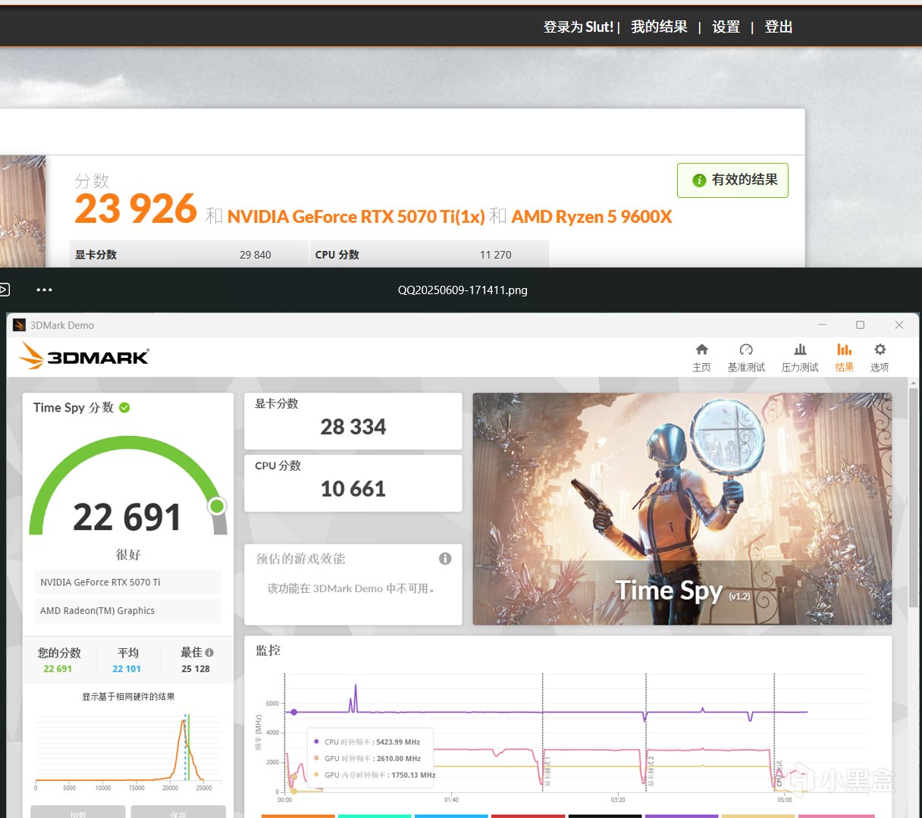Click the Time Spy artwork thumbnail
The height and width of the screenshot is (818, 922).
pyautogui.click(x=682, y=509)
